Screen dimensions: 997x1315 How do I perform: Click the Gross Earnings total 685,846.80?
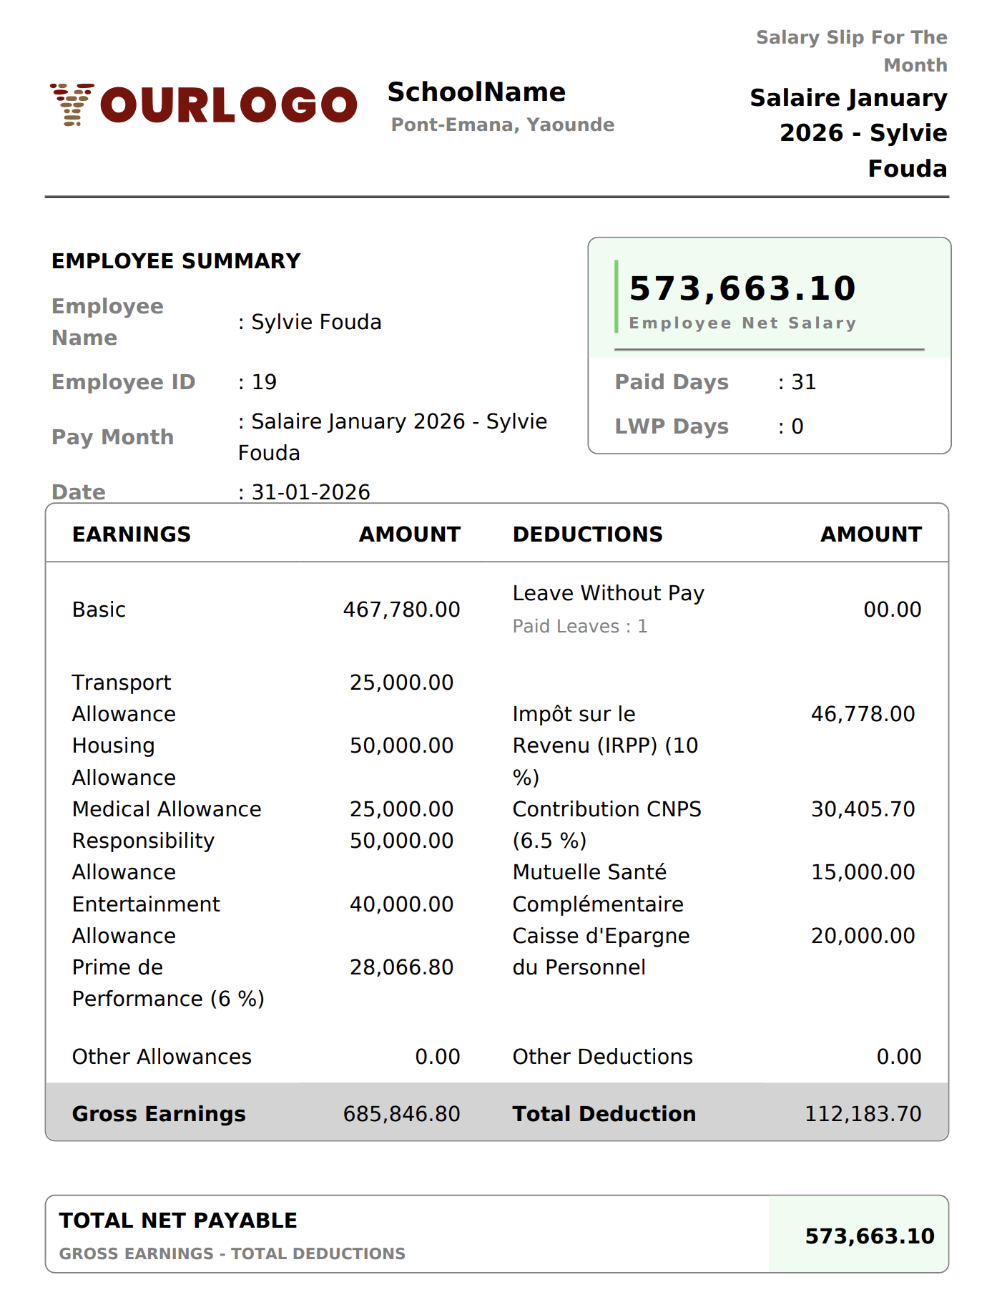(x=401, y=1114)
